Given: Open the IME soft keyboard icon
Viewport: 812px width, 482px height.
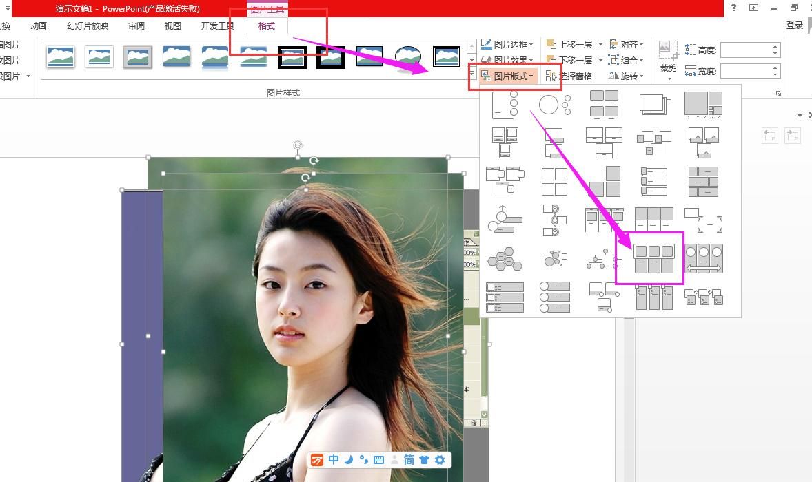Looking at the screenshot, I should tap(378, 460).
